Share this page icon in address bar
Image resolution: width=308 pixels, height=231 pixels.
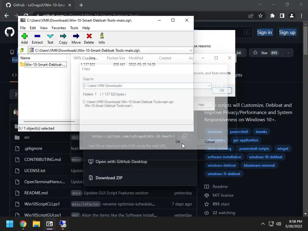[251, 16]
